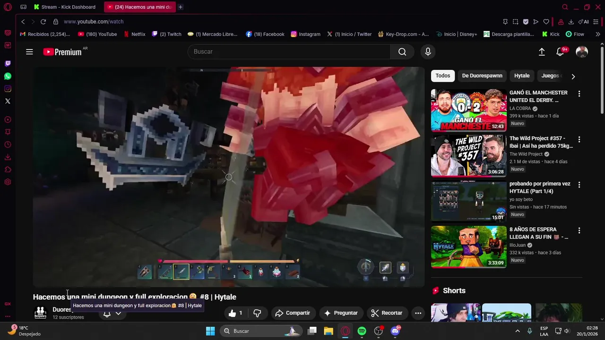
Task: Show hidden system tray icons
Action: click(517, 331)
